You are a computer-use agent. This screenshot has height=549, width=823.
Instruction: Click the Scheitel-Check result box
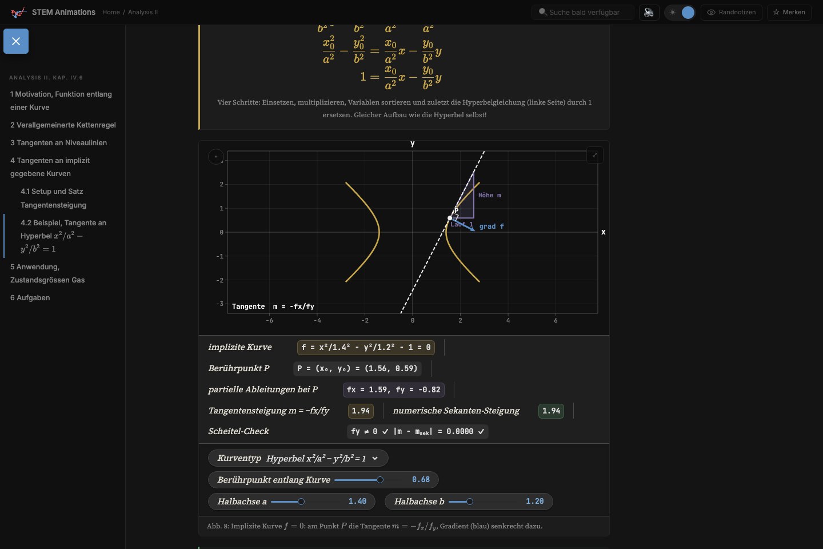pyautogui.click(x=418, y=431)
